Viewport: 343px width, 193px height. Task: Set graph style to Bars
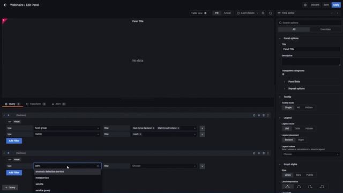point(299,175)
